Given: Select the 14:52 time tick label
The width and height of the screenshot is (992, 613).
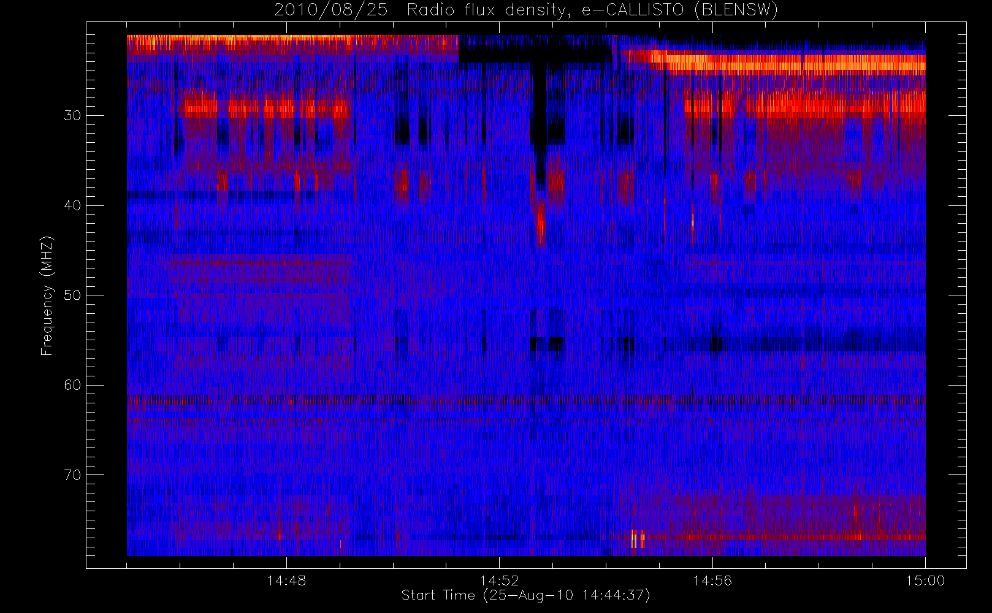Looking at the screenshot, I should pos(499,581).
